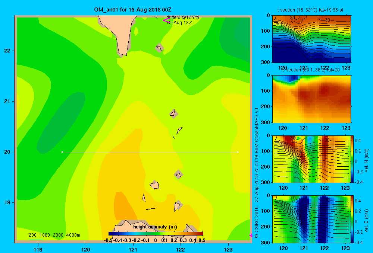Click the 'drifters @12h to' label

point(183,17)
